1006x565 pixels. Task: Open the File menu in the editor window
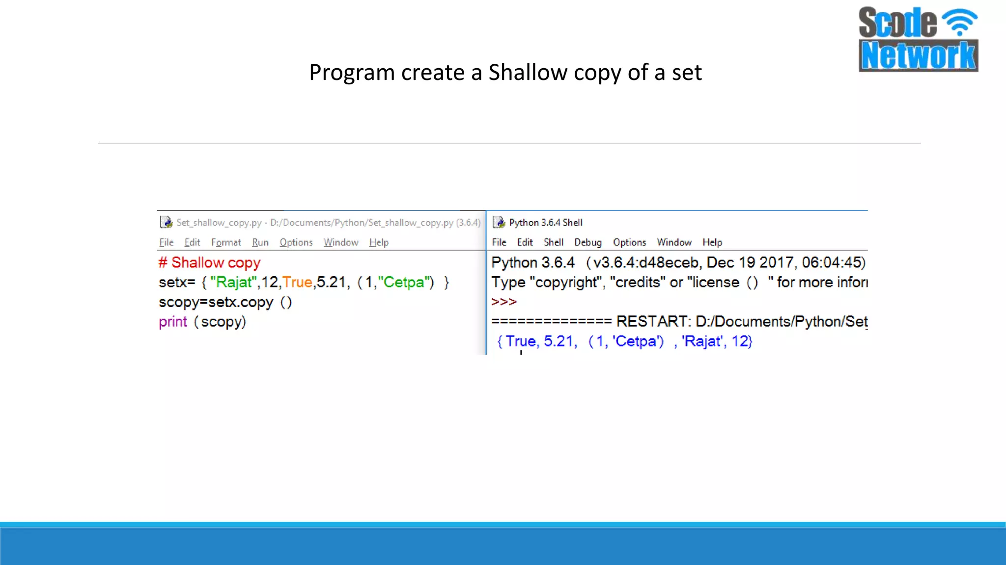coord(166,242)
